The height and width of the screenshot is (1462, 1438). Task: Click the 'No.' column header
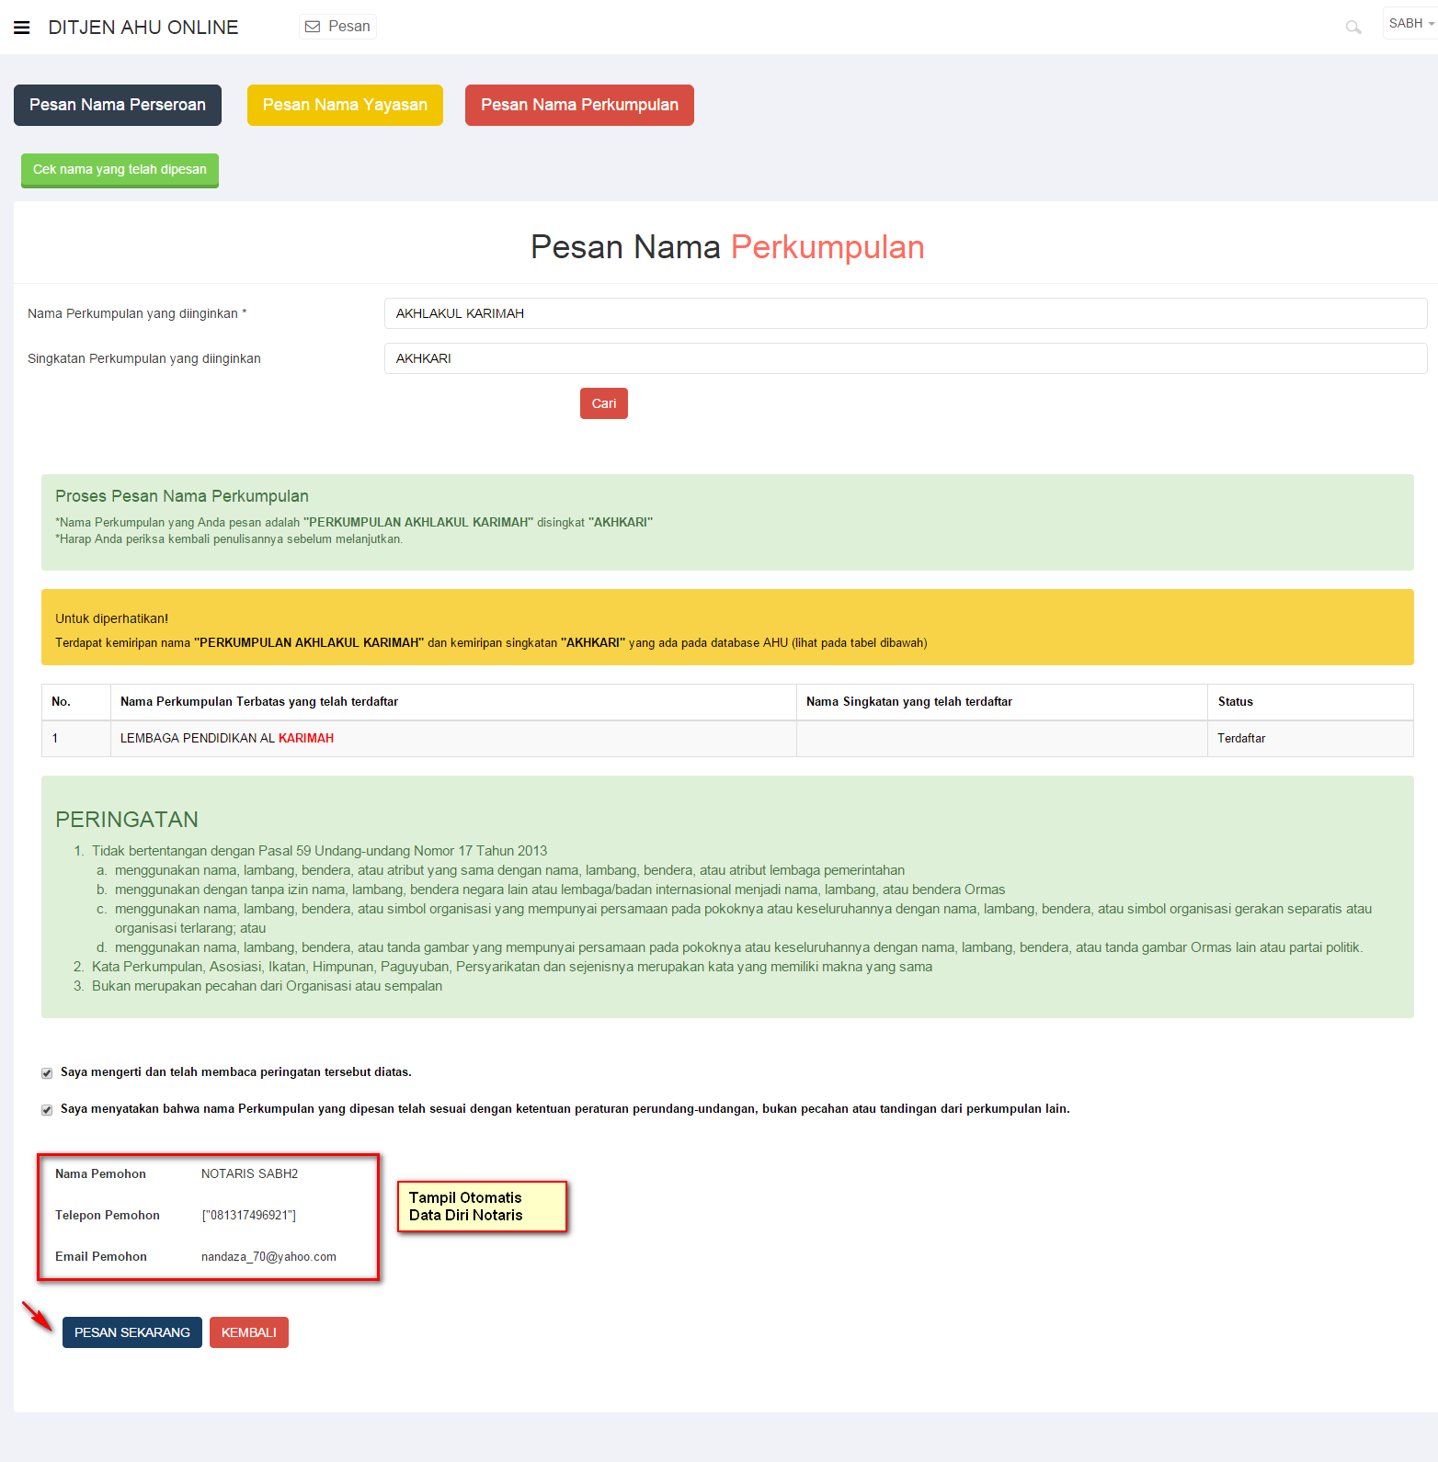(x=76, y=702)
